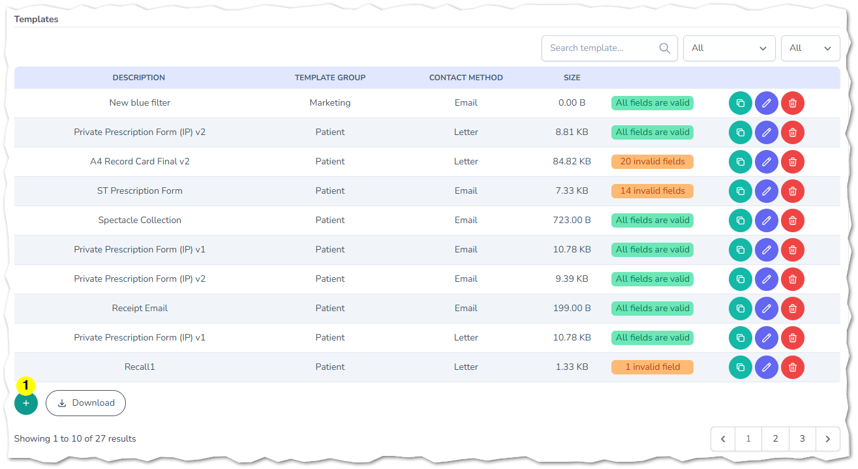This screenshot has height=469, width=858.
Task: Copy the New blue filter template
Action: tap(741, 103)
